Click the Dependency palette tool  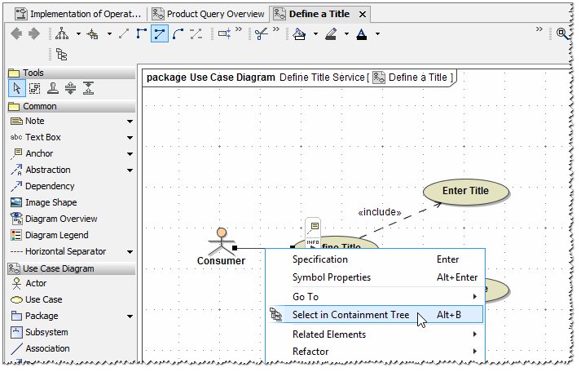(x=49, y=186)
